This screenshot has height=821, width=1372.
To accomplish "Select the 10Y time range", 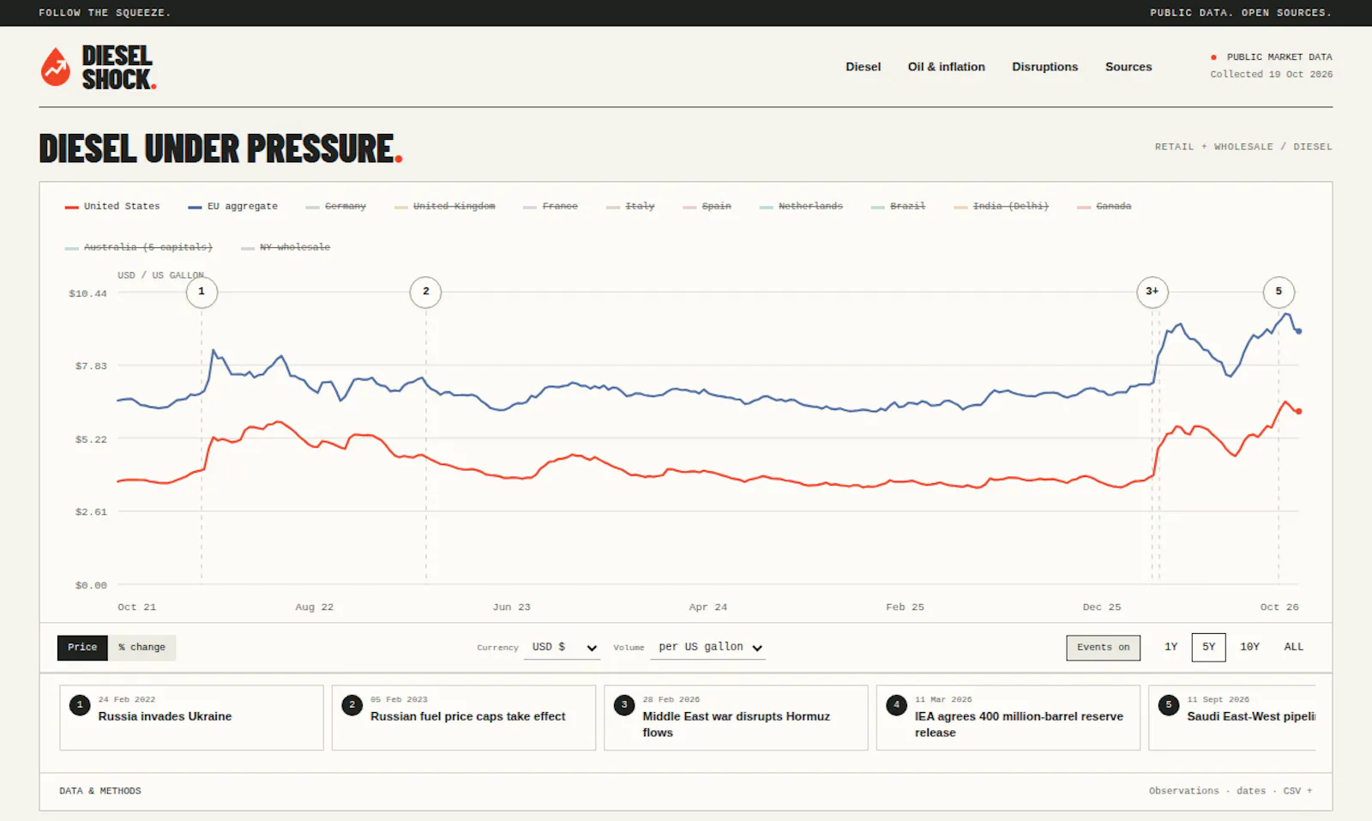I will click(x=1249, y=648).
